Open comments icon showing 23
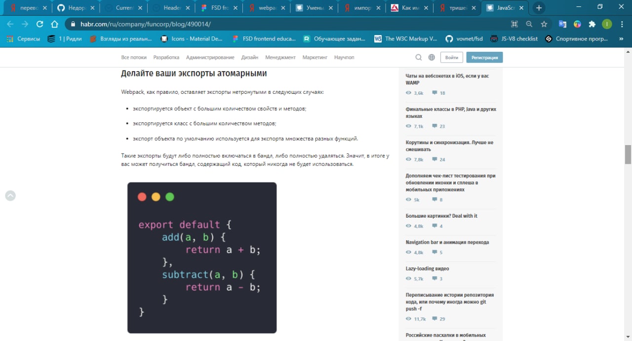Image resolution: width=632 pixels, height=341 pixels. click(x=434, y=126)
